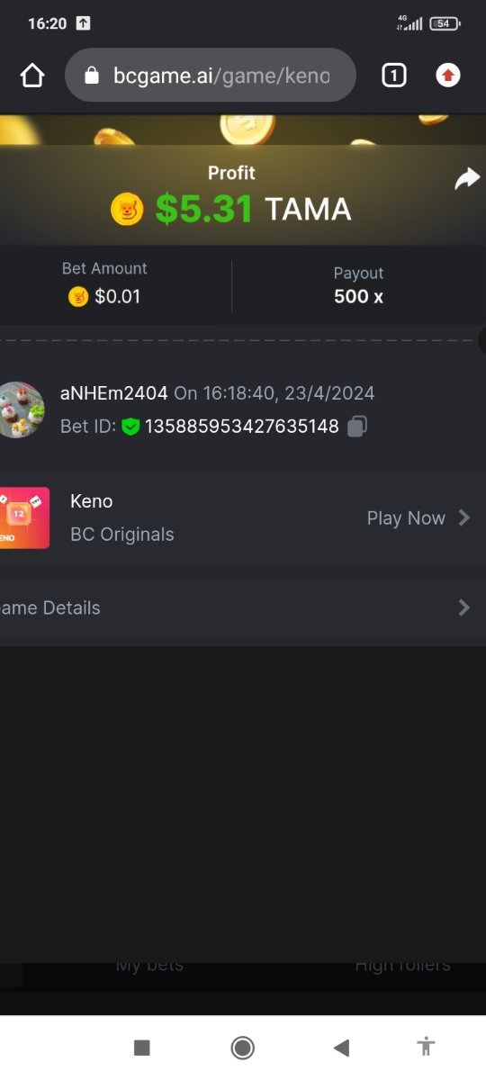Viewport: 486px width, 1080px height.
Task: Tap the accessibility figure icon in navbar
Action: click(x=427, y=1047)
